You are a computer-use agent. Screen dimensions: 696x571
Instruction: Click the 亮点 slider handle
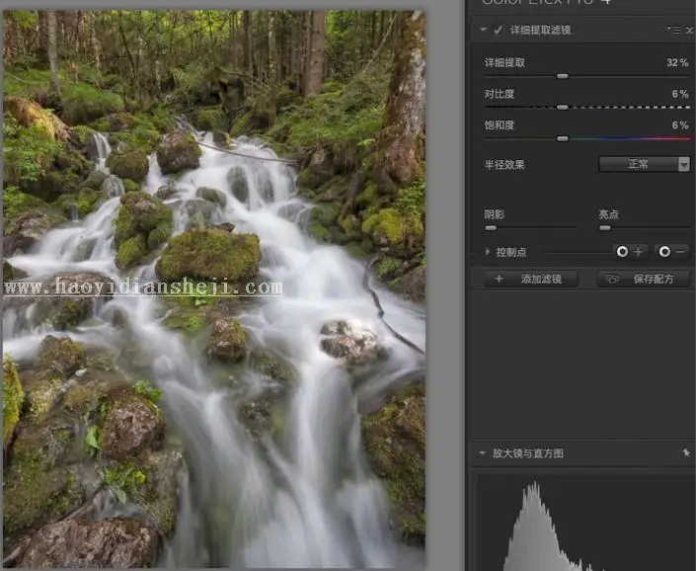click(605, 228)
